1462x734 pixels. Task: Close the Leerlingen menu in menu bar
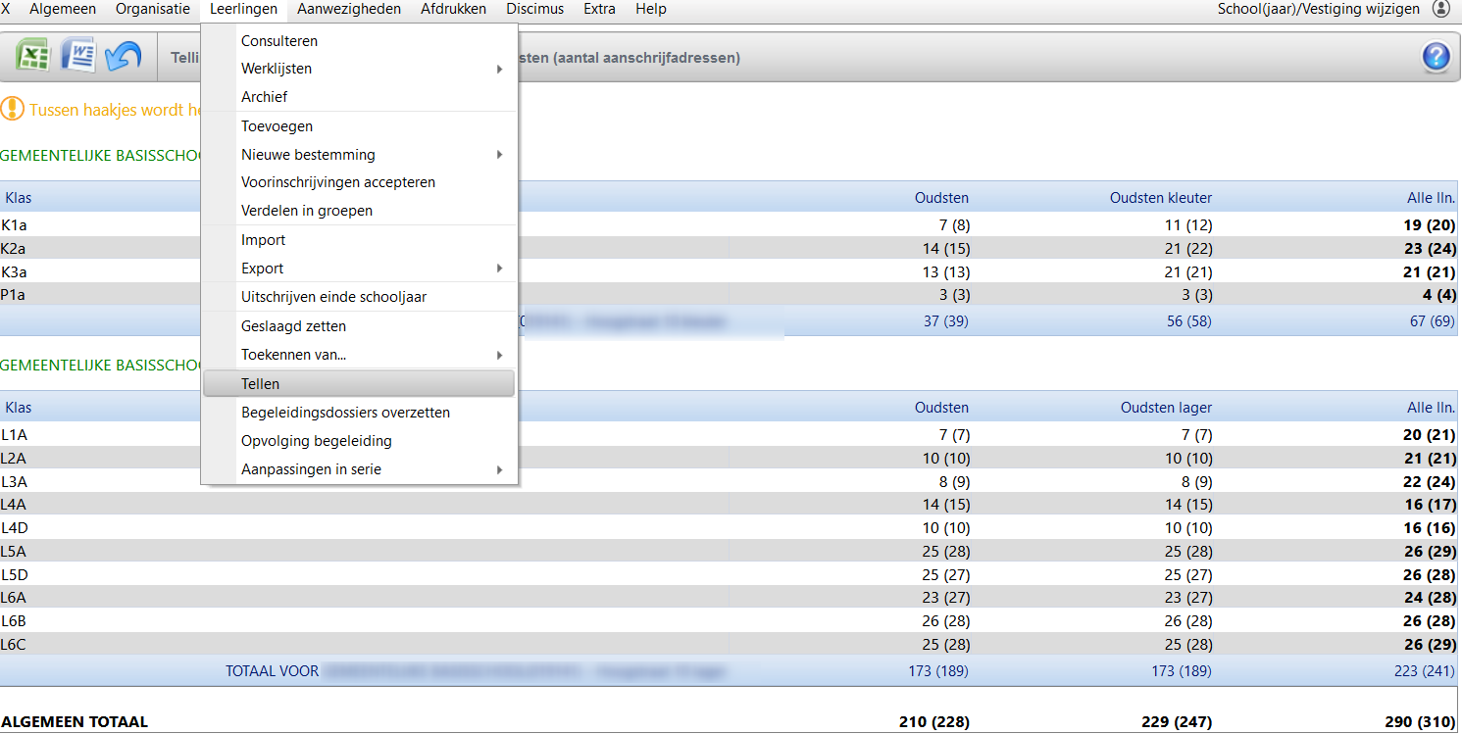243,9
